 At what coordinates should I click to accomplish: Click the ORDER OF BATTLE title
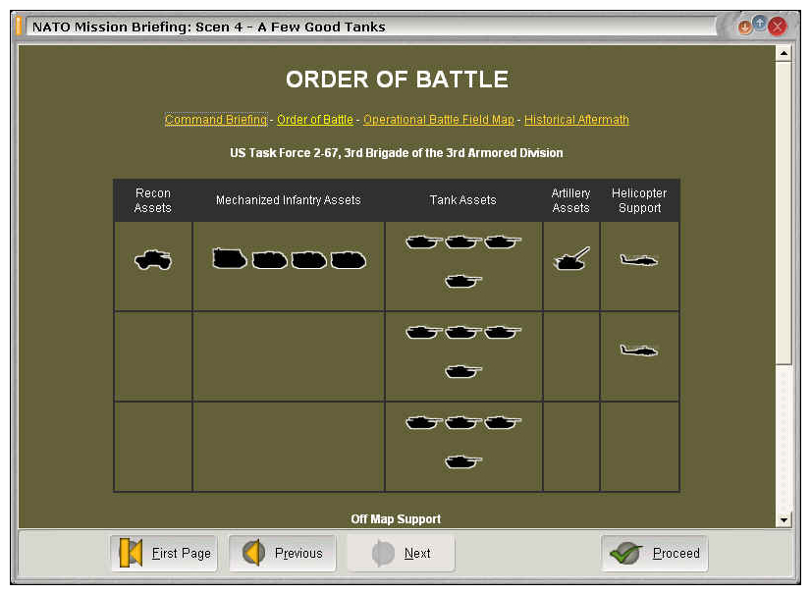pos(398,80)
